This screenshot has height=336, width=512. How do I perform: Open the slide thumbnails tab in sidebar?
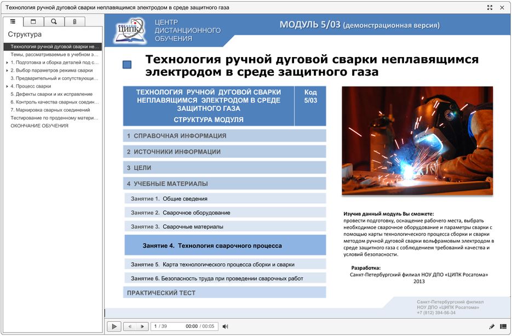pyautogui.click(x=33, y=21)
